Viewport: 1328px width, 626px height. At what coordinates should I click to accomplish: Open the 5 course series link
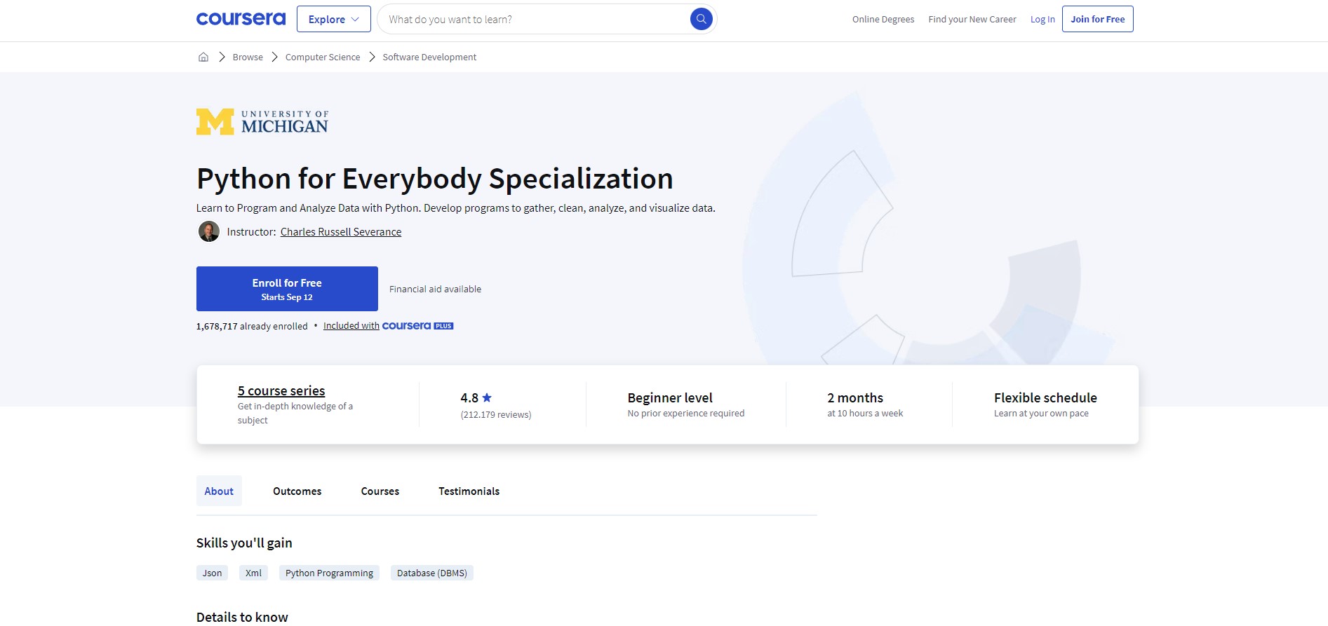(281, 391)
